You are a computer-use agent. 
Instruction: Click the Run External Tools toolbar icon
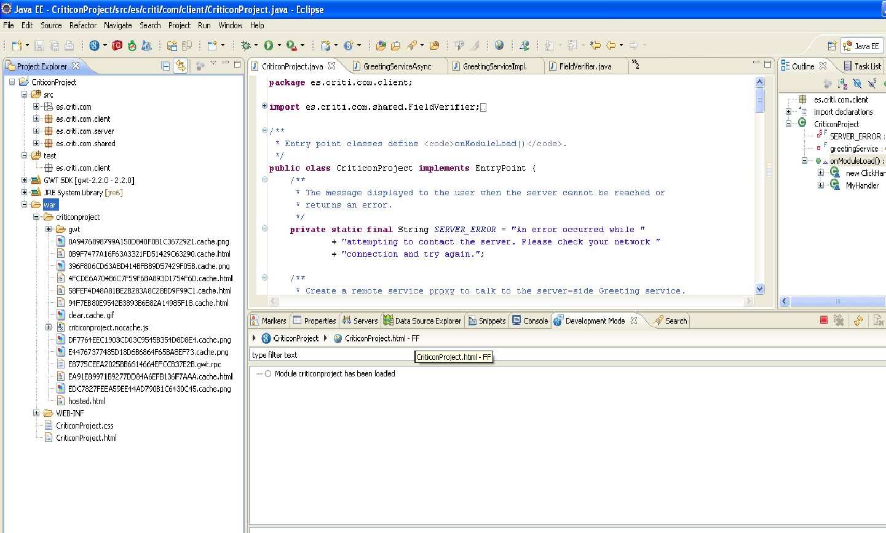[x=291, y=45]
